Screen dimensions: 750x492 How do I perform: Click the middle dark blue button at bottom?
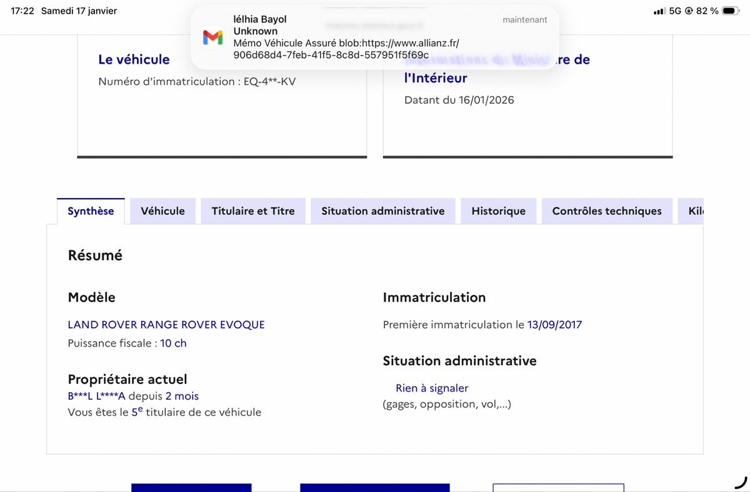point(375,488)
